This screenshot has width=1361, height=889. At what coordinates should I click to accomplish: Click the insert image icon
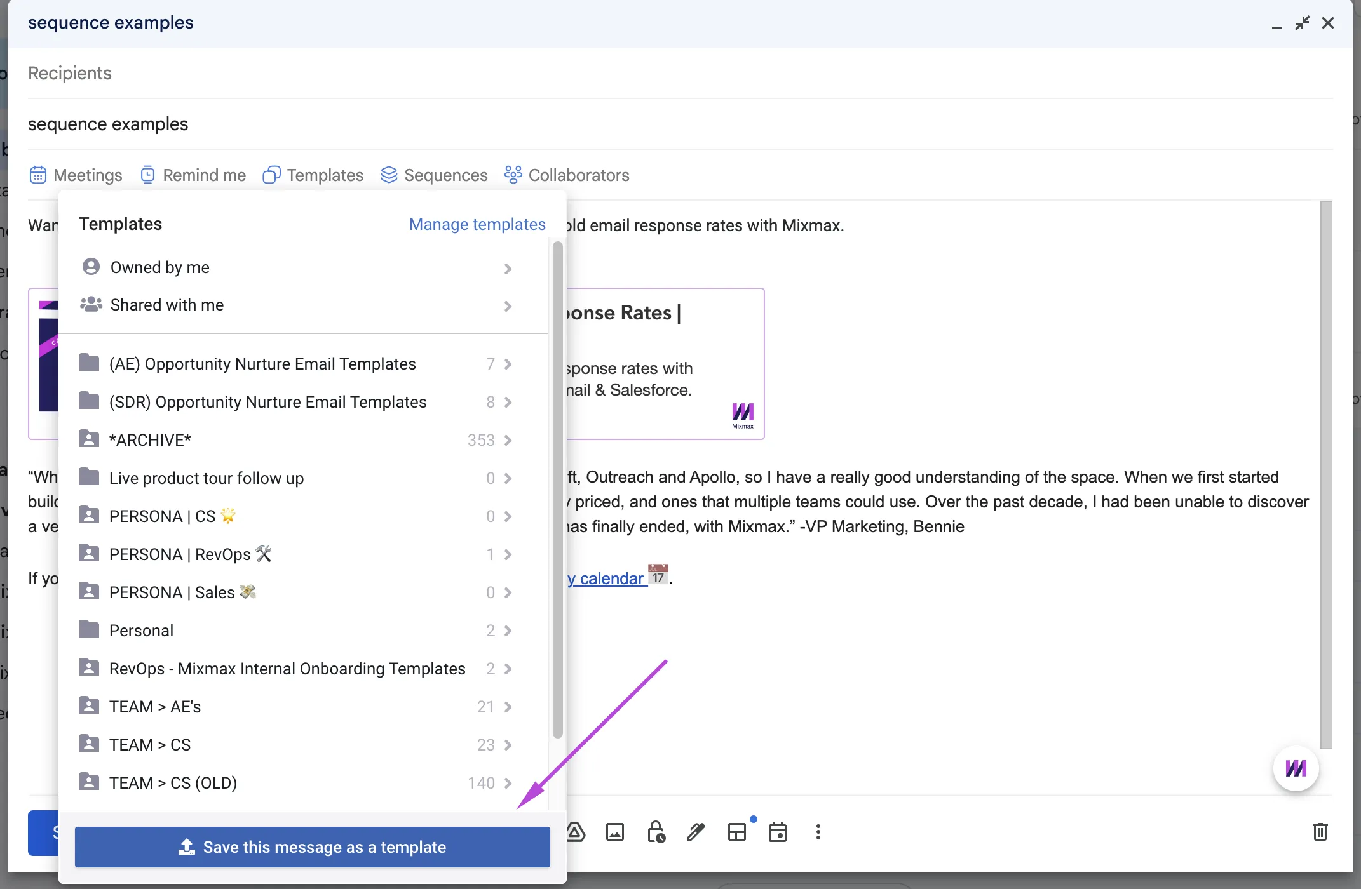coord(615,832)
